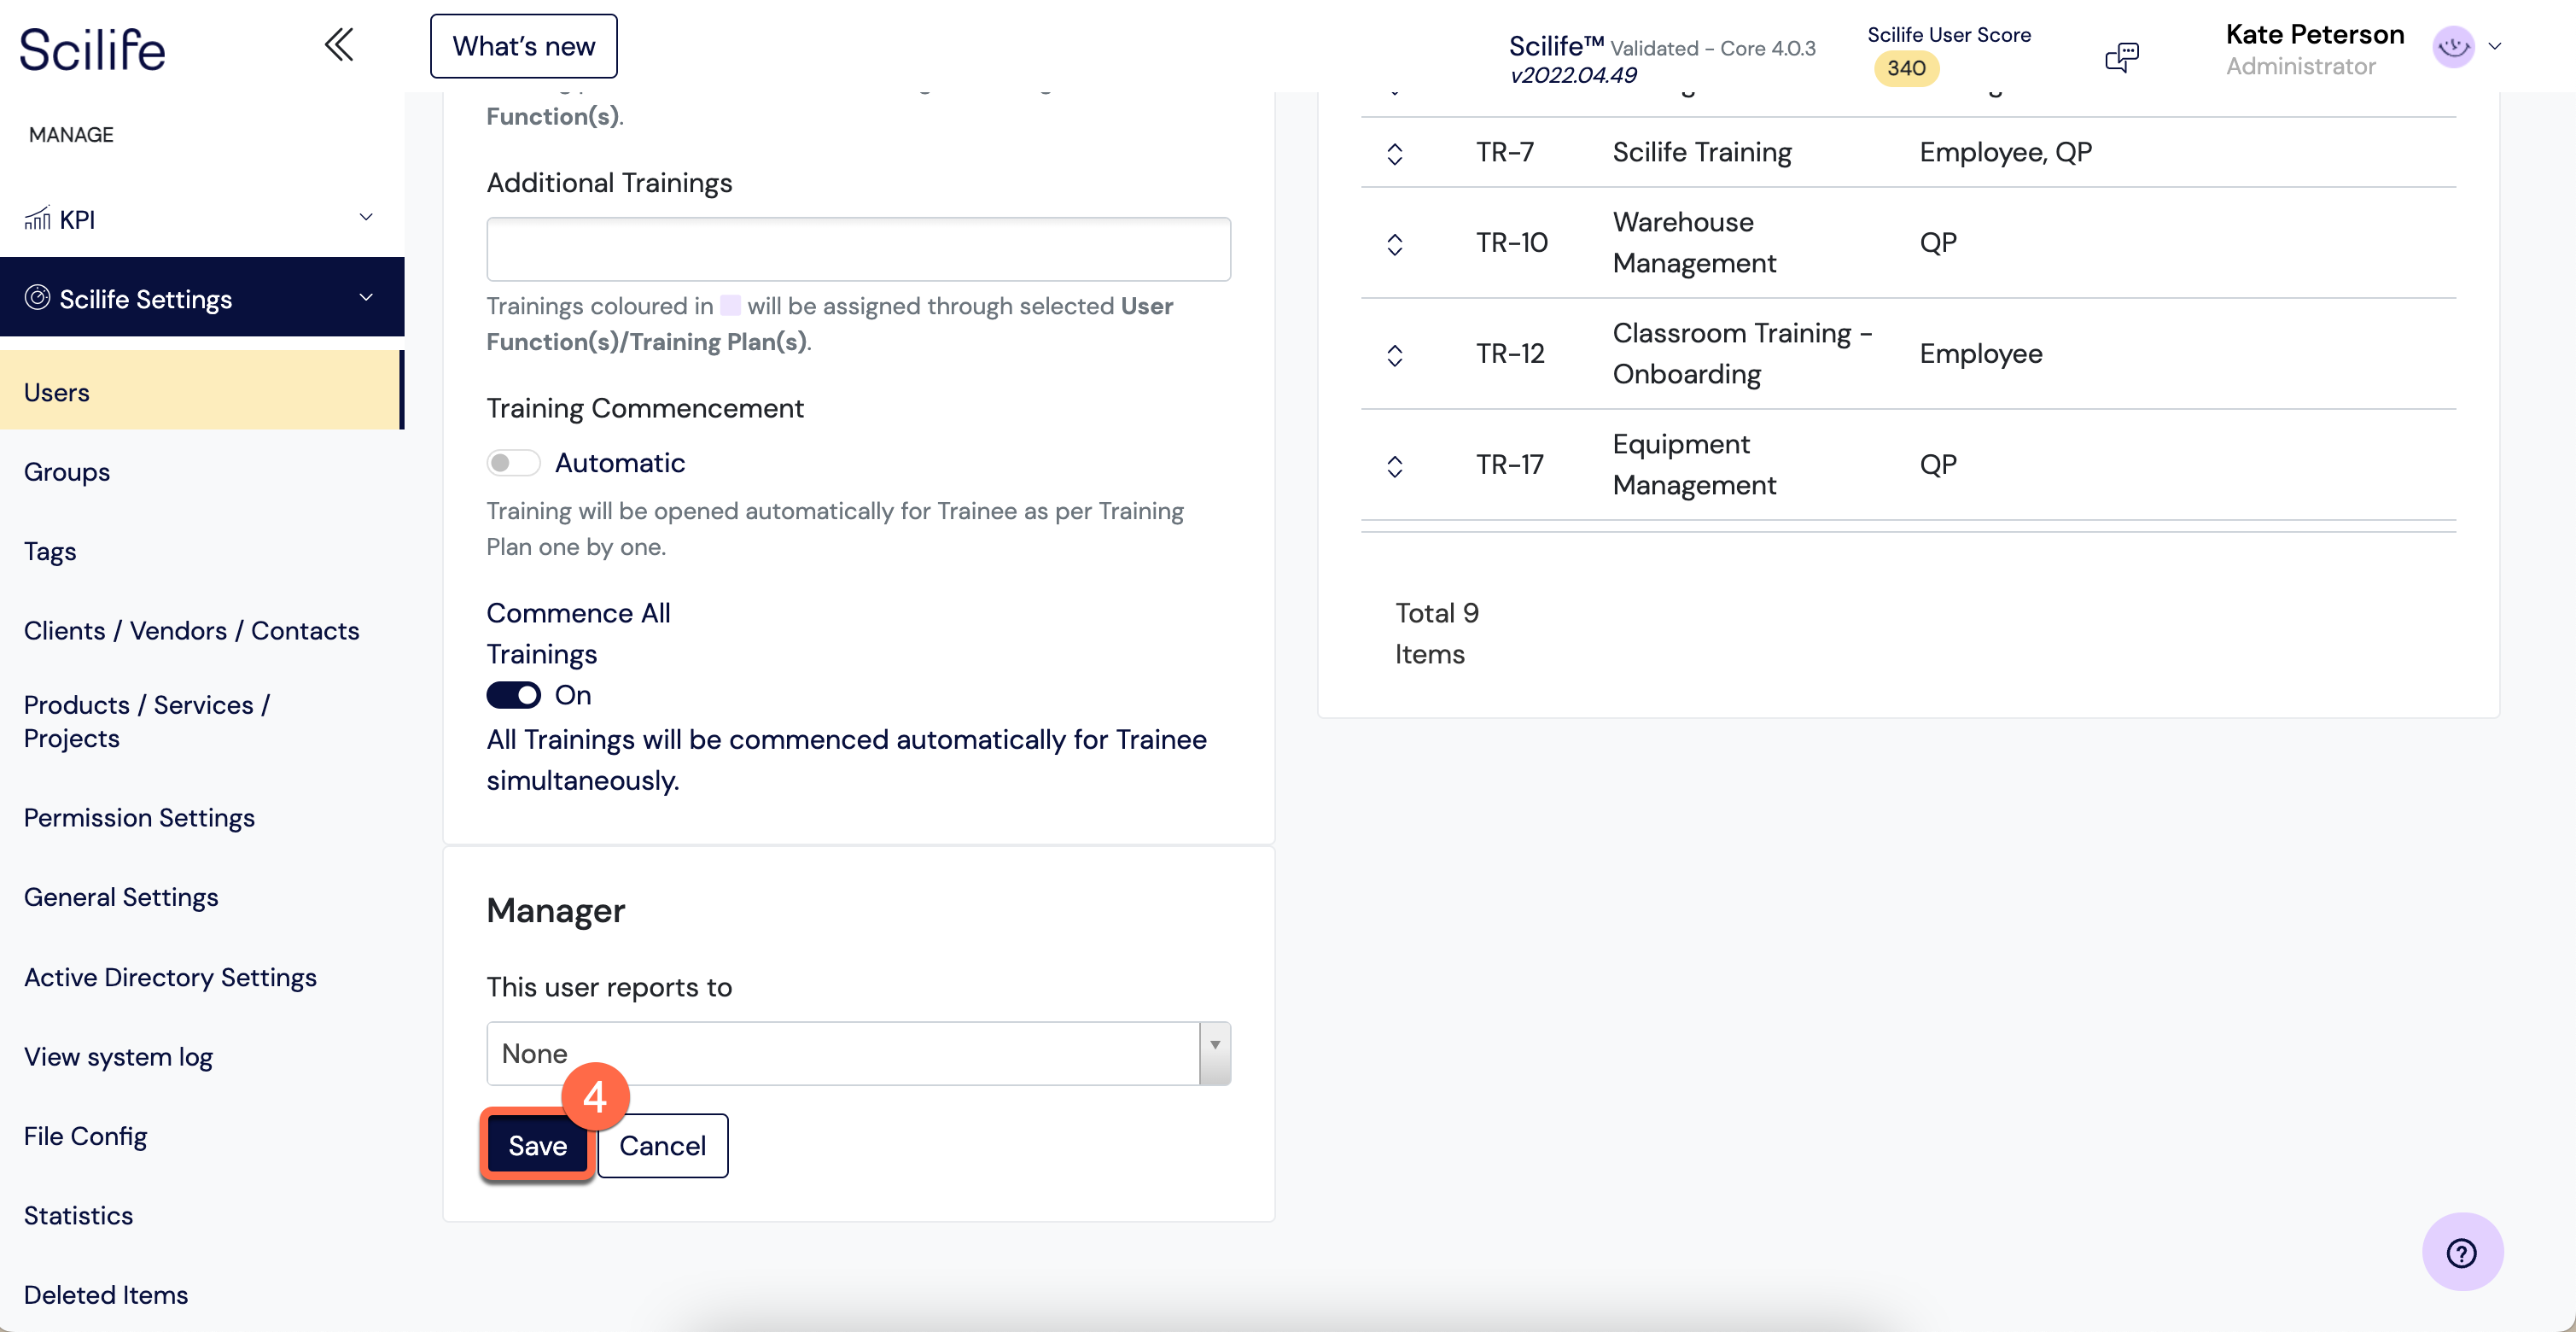This screenshot has height=1332, width=2576.
Task: Click the Scilife Training row name
Action: tap(1702, 152)
